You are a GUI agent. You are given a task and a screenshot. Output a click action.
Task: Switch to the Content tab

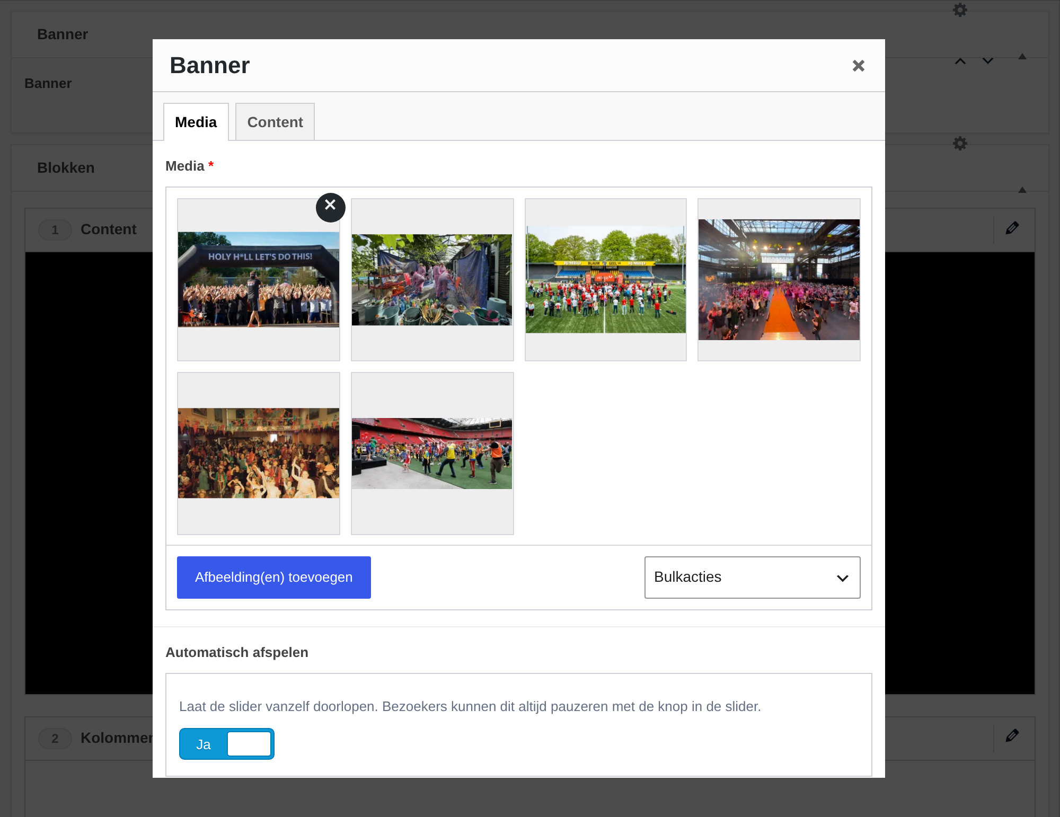click(x=275, y=122)
